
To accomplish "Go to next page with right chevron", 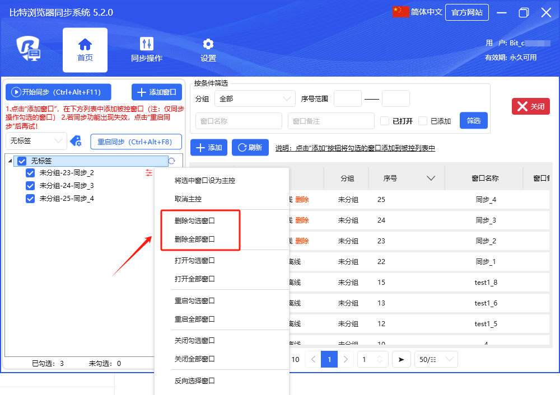I will pos(346,359).
